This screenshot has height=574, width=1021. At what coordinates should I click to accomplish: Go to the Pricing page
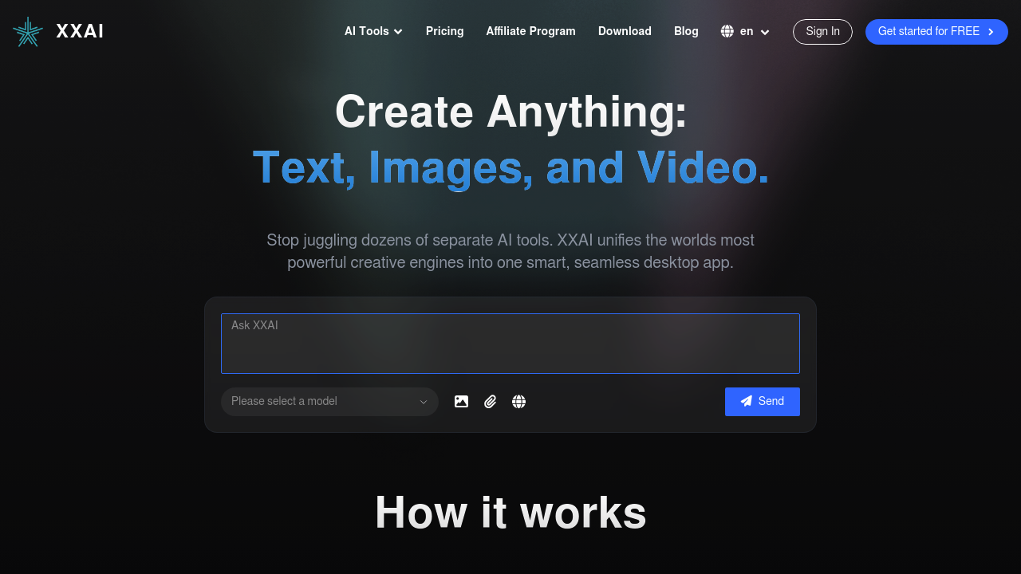pyautogui.click(x=444, y=32)
